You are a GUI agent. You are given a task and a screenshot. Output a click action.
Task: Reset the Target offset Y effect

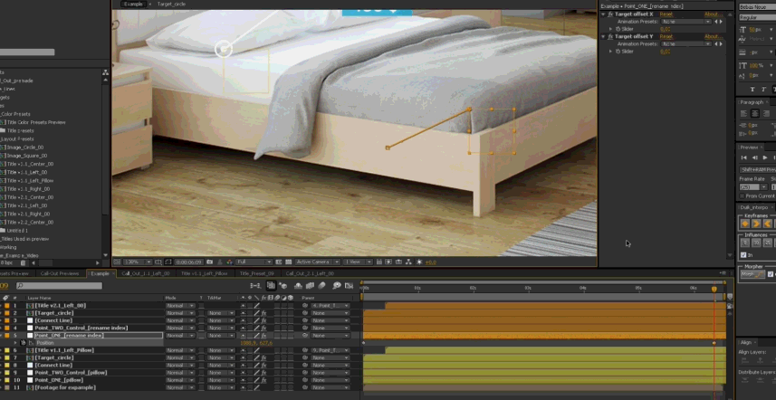[666, 36]
